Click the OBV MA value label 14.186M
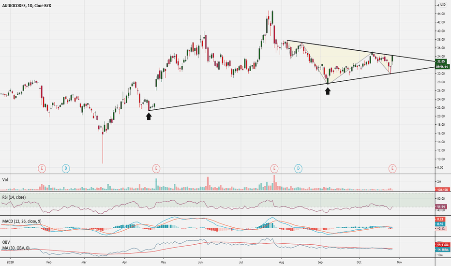This screenshot has height=266, width=451. (442, 250)
